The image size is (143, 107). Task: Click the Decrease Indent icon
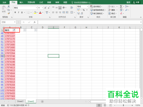(x=64, y=12)
